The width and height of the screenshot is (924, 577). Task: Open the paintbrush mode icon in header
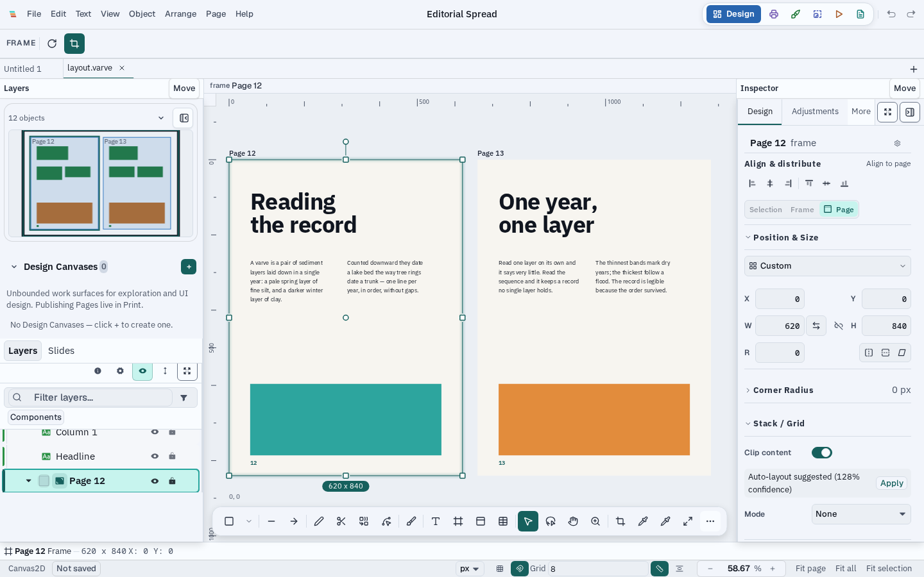coord(796,14)
